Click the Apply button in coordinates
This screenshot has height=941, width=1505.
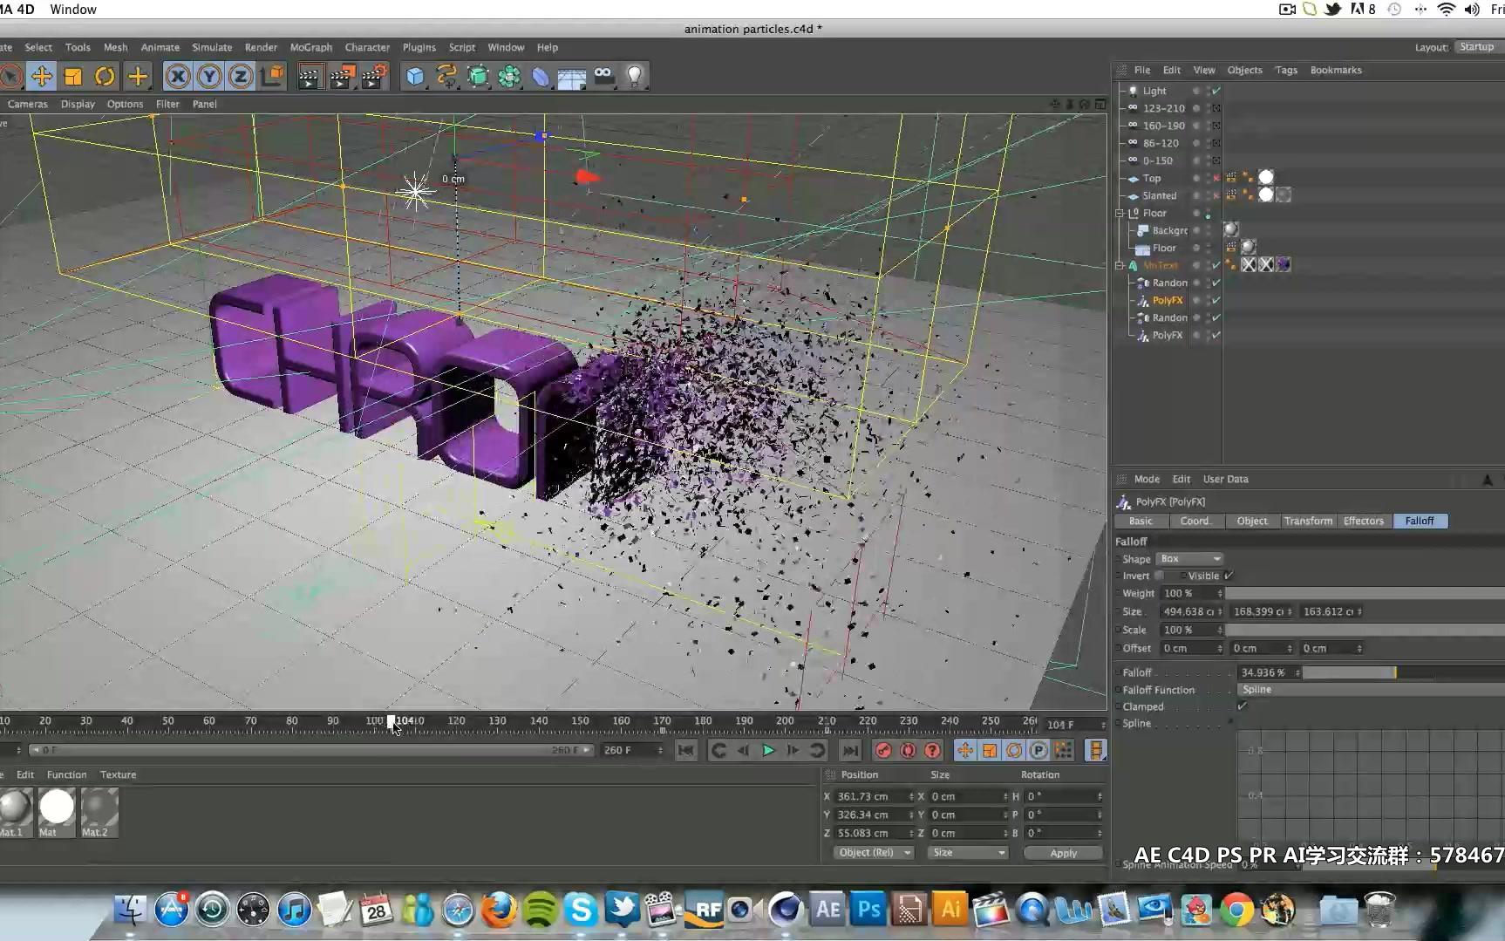click(1063, 853)
